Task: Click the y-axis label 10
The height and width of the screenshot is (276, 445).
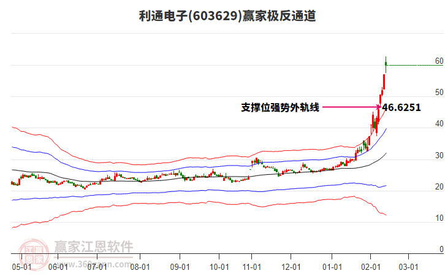Action: [x=439, y=218]
